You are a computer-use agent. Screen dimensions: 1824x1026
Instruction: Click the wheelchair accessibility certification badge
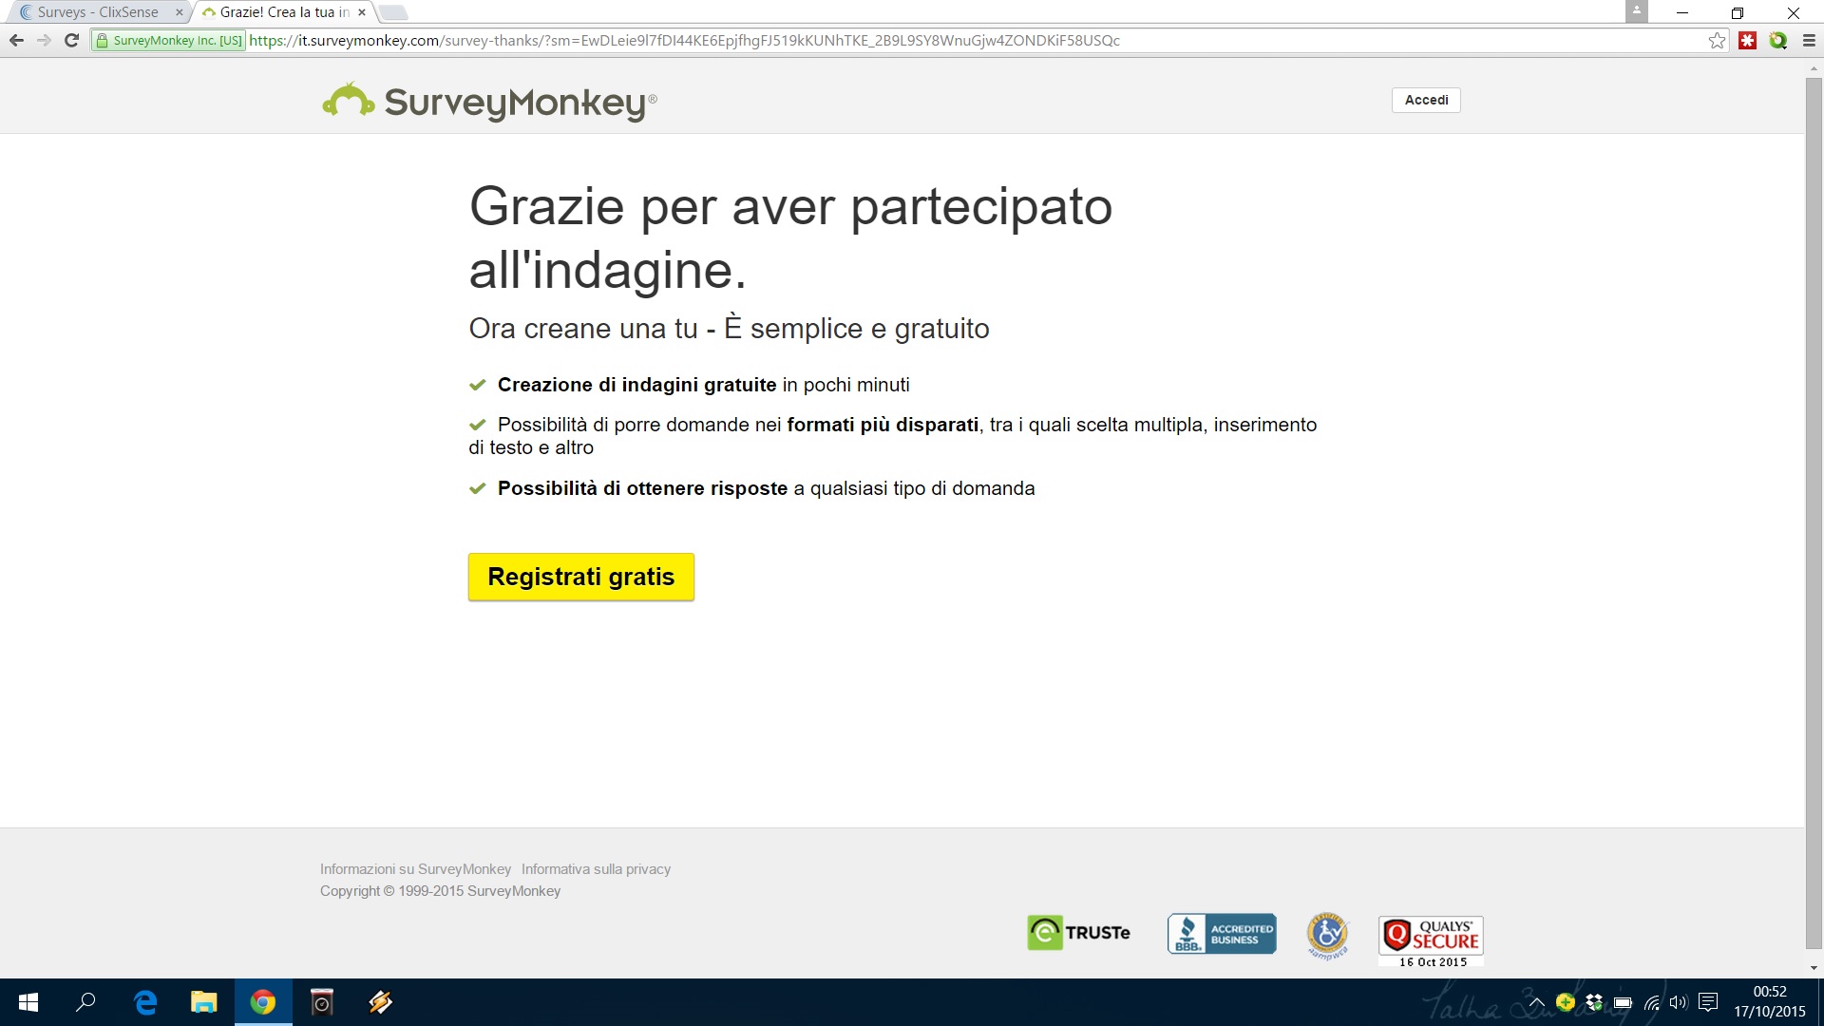click(x=1327, y=936)
